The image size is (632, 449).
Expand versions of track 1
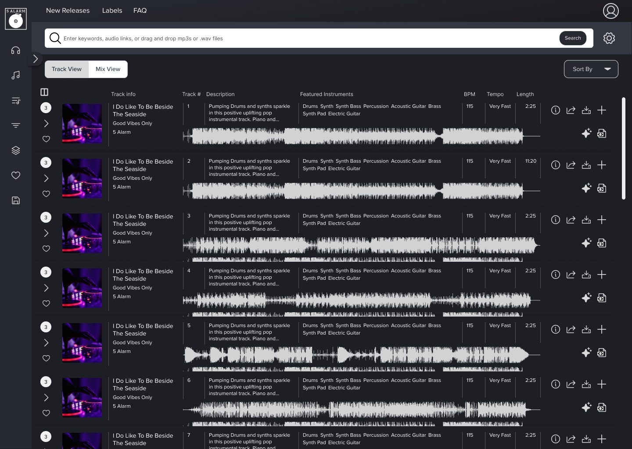pyautogui.click(x=46, y=124)
